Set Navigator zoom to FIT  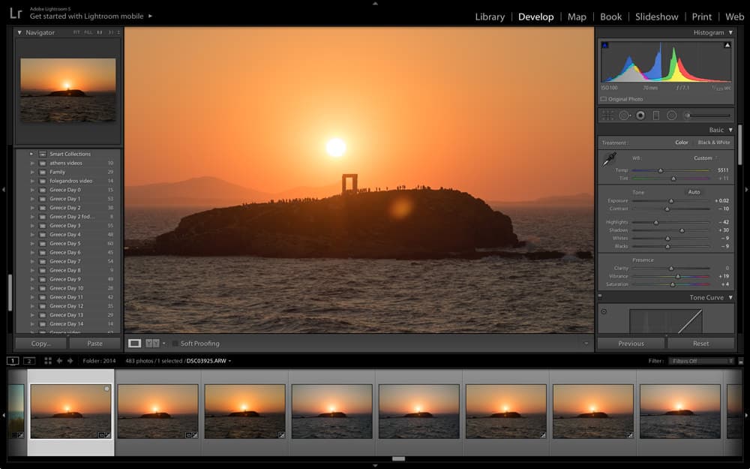pos(76,32)
